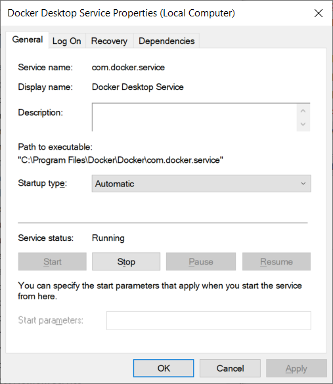Click inside the Description text box
This screenshot has width=333, height=384.
(194, 117)
